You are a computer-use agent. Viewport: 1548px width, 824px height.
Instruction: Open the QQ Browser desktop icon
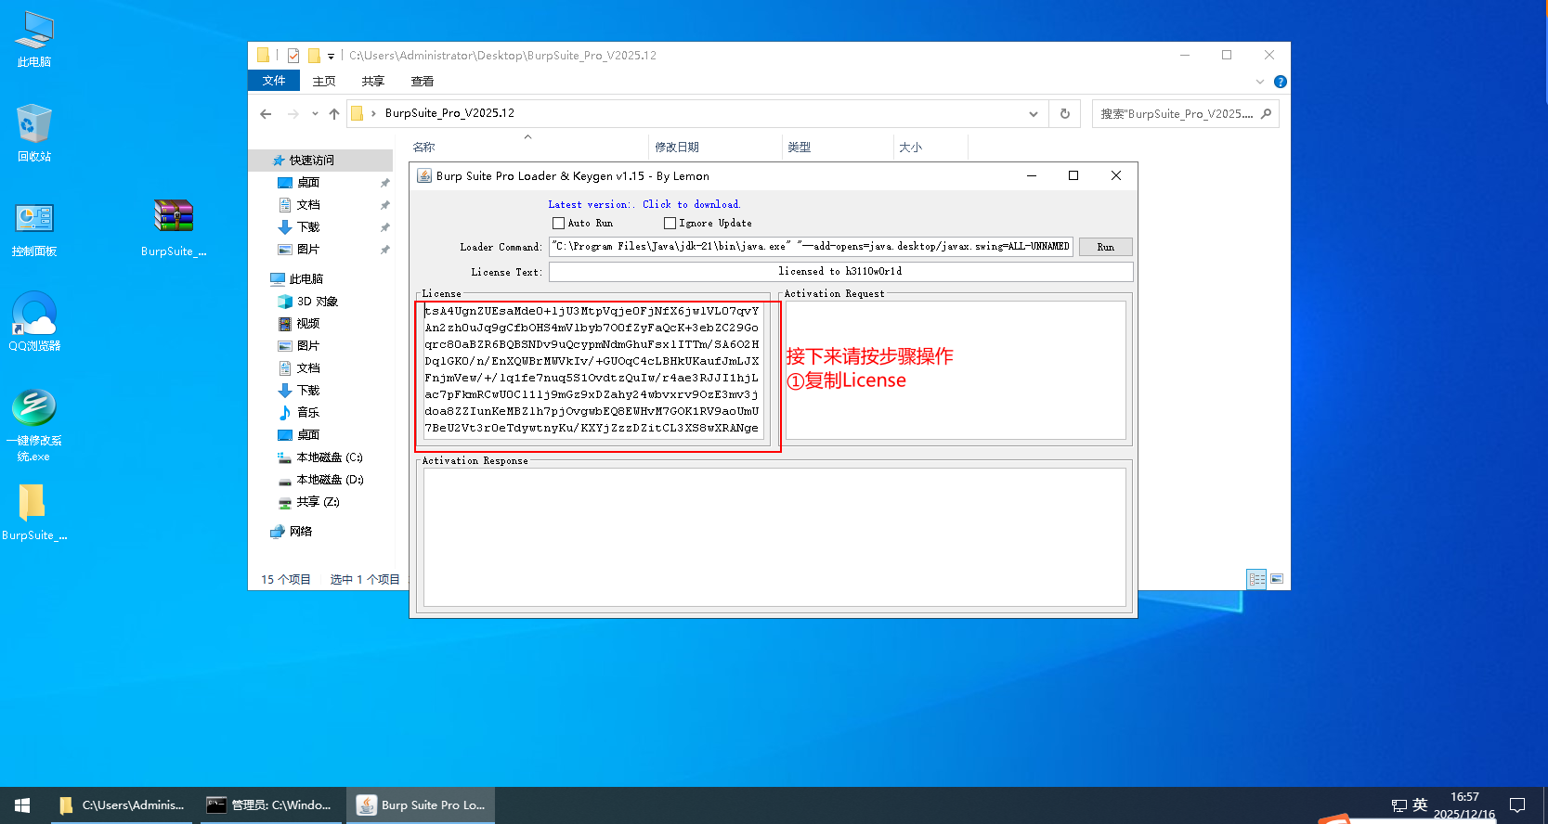[x=34, y=315]
